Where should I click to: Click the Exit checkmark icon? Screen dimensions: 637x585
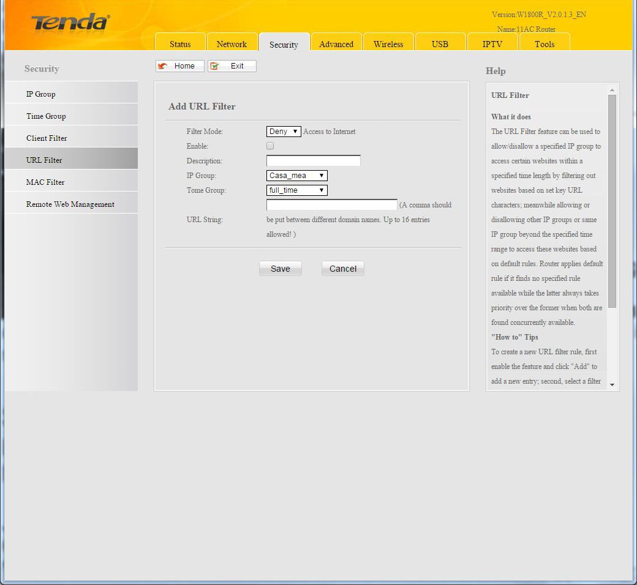click(215, 66)
